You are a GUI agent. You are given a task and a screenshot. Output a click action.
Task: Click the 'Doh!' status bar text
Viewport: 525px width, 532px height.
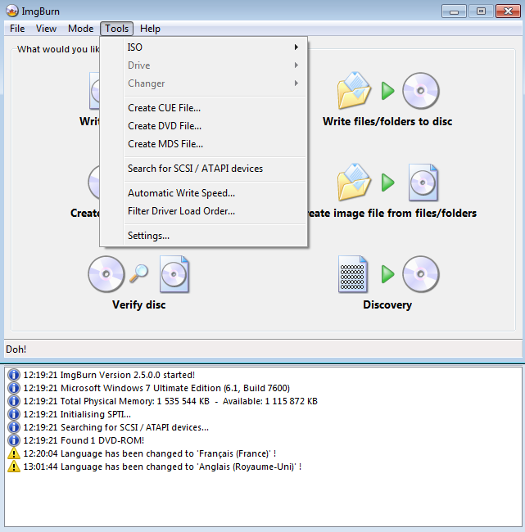click(16, 349)
